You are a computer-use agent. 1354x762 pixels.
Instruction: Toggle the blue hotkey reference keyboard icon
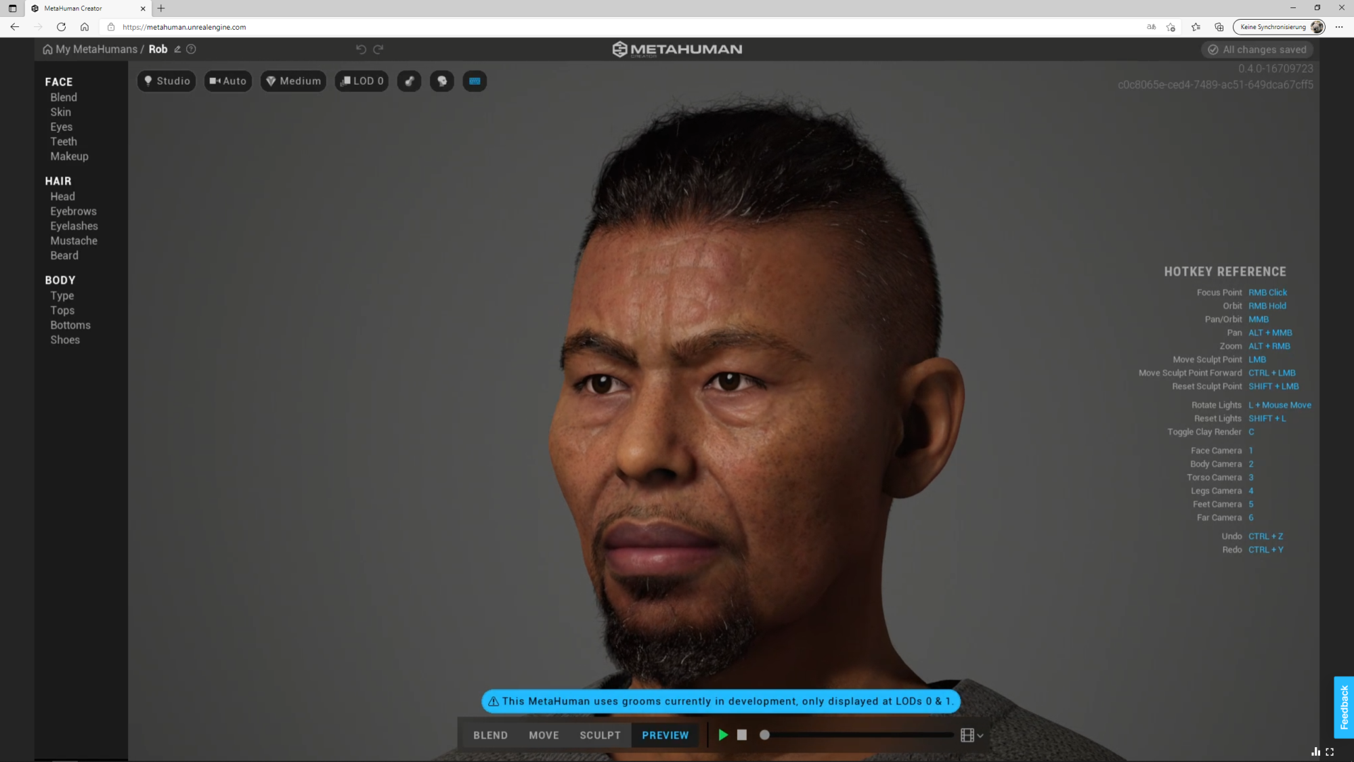coord(475,81)
